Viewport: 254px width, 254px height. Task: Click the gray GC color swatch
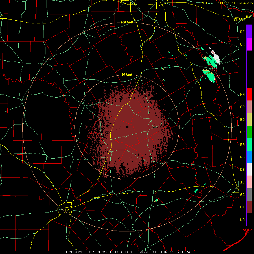pyautogui.click(x=249, y=194)
